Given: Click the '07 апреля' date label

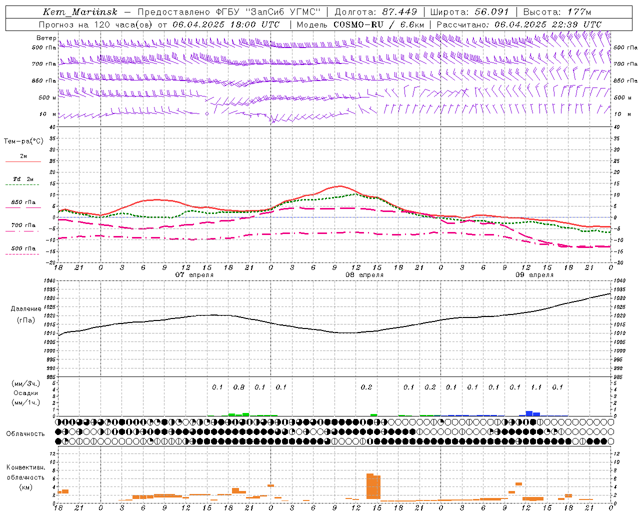Looking at the screenshot, I should (x=194, y=275).
